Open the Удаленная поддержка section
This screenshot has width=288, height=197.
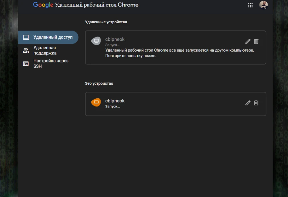point(45,50)
